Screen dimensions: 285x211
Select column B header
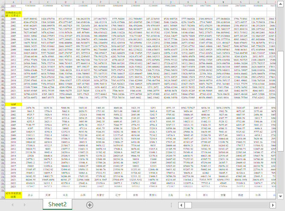[30, 2]
